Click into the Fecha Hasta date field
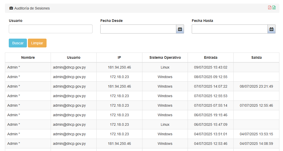 click(x=230, y=29)
